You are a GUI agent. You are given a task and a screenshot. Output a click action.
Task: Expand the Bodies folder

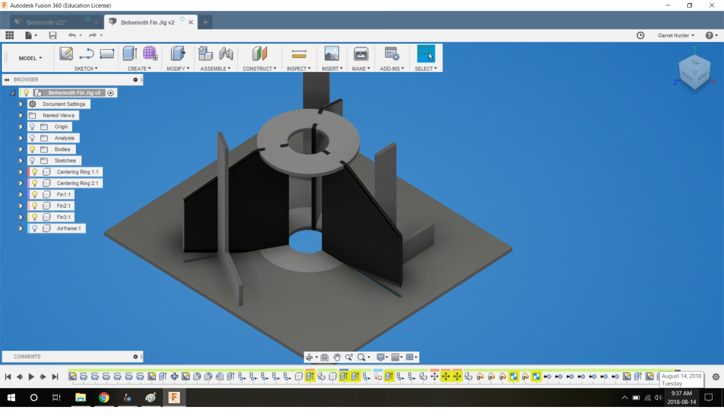pyautogui.click(x=21, y=149)
